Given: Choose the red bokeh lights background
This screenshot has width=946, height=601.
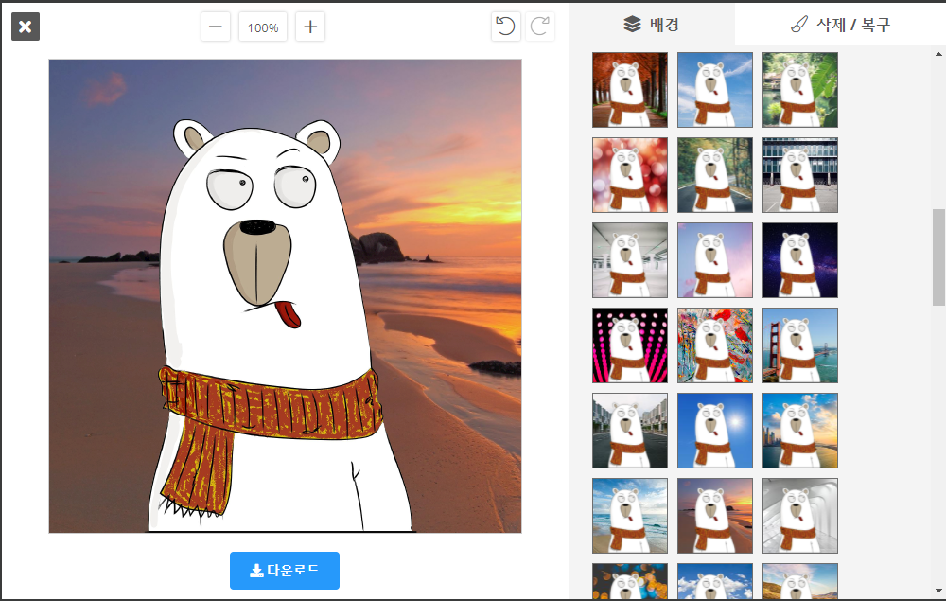Looking at the screenshot, I should click(x=630, y=175).
